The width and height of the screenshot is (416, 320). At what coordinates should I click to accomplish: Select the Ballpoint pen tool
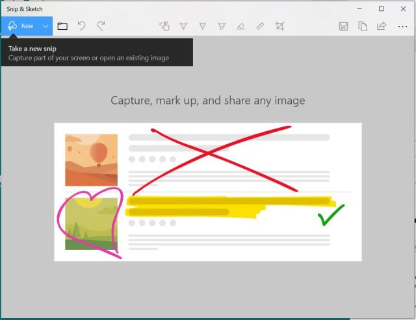point(183,26)
